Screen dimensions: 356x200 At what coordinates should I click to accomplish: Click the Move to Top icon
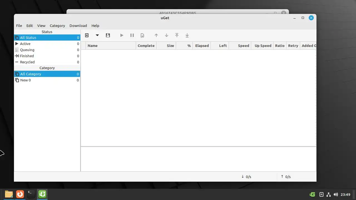point(177,35)
